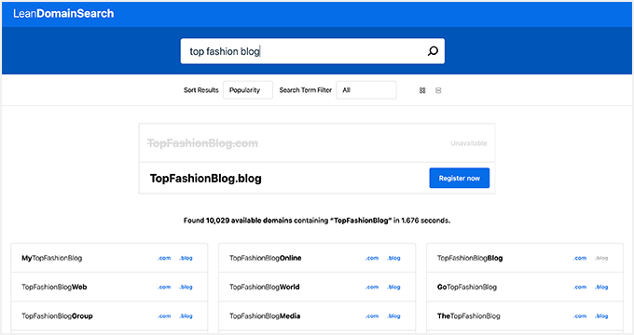This screenshot has width=634, height=335.
Task: Select the TopFashionBlogOnline domain name
Action: 265,258
